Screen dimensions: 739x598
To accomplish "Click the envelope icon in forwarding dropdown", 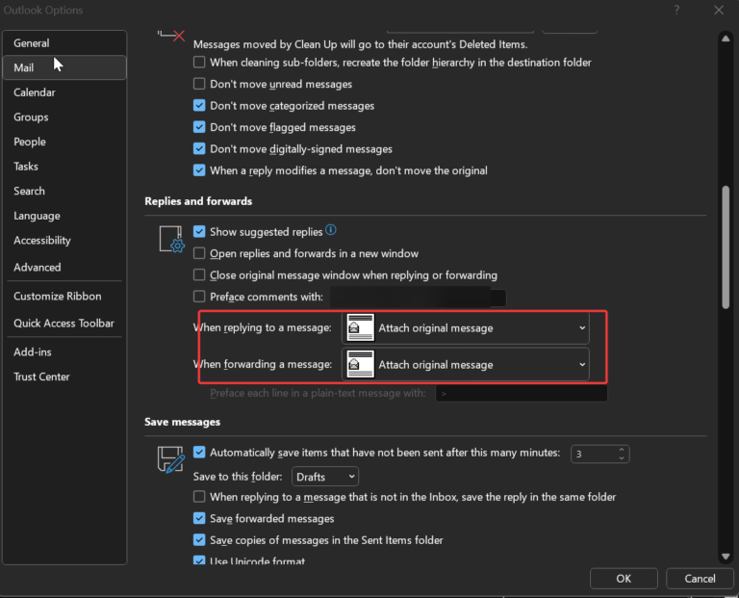I will (x=360, y=364).
